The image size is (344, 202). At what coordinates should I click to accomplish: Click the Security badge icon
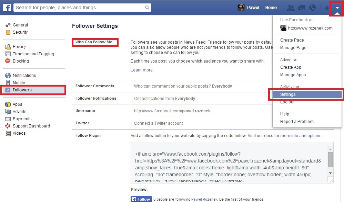tap(8, 32)
